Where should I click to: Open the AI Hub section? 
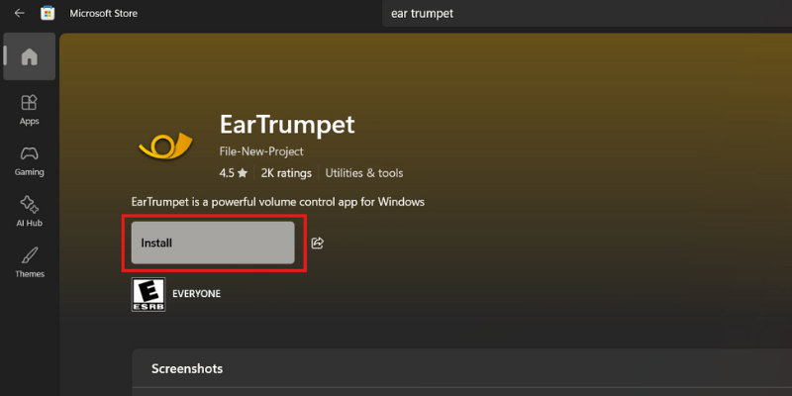[30, 212]
